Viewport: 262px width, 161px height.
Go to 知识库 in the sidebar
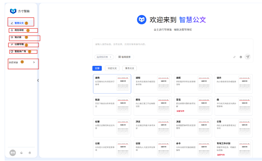(x=18, y=37)
